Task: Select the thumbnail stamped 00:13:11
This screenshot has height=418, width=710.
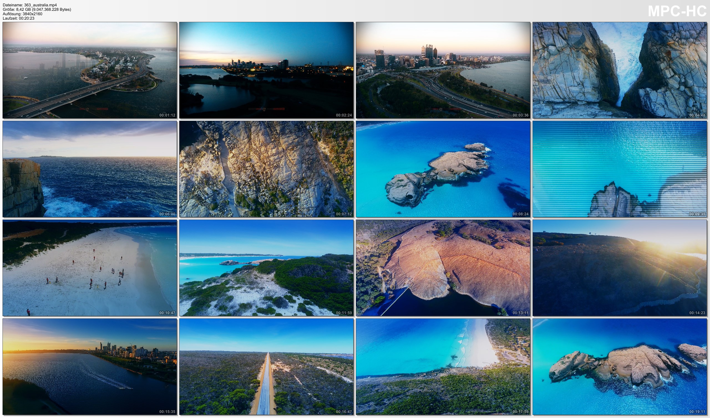Action: (x=443, y=268)
